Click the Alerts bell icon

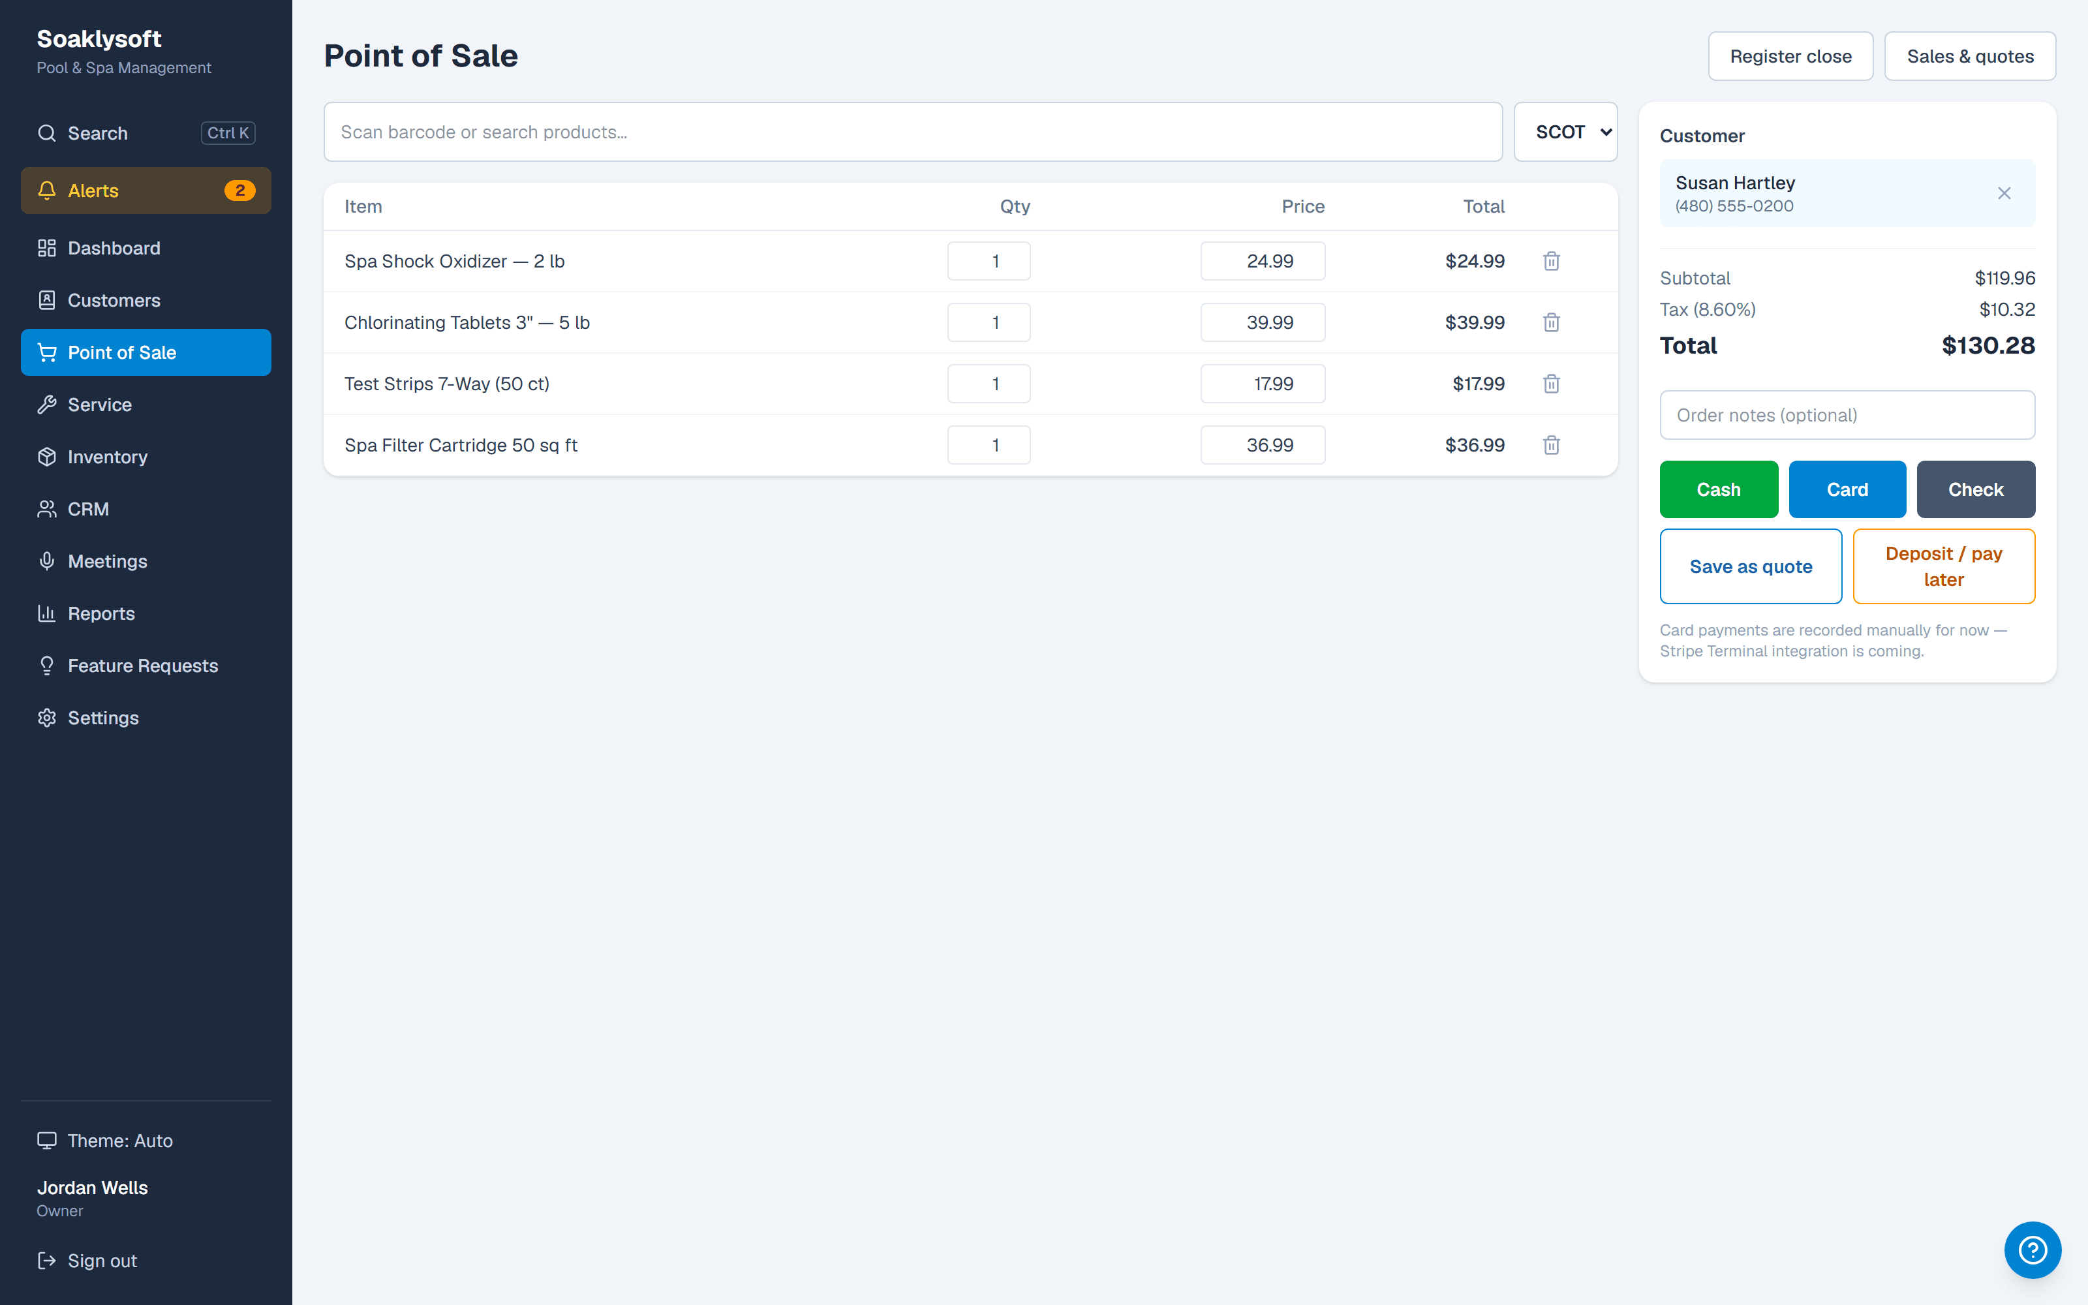tap(46, 190)
